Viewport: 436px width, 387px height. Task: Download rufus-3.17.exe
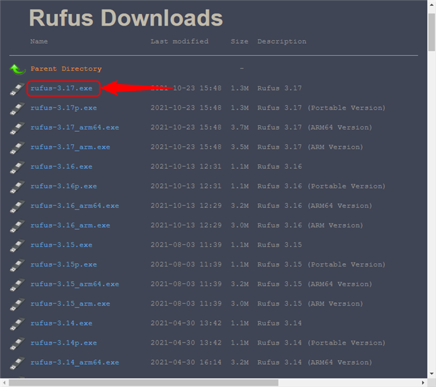61,88
